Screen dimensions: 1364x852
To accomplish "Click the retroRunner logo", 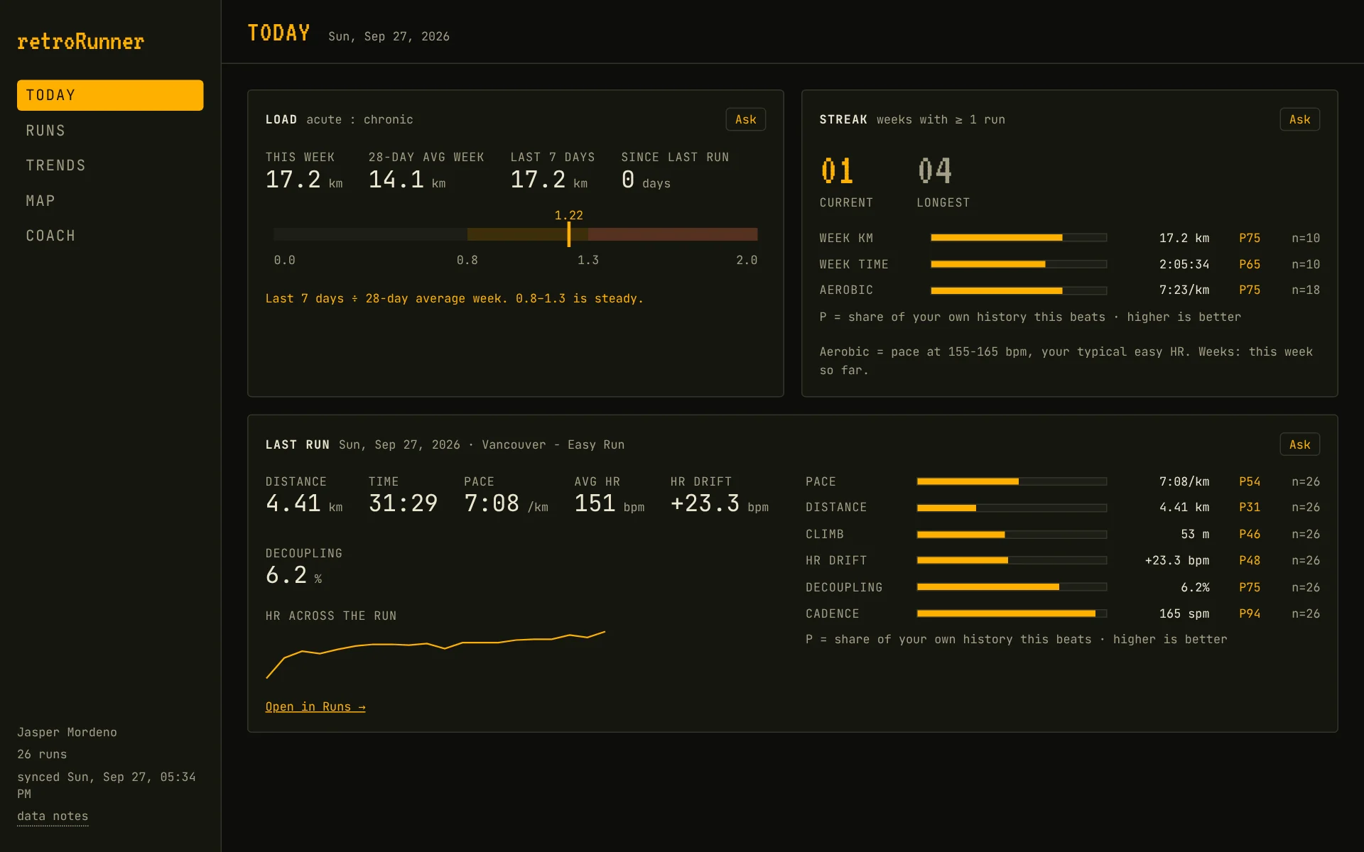I will pos(80,42).
